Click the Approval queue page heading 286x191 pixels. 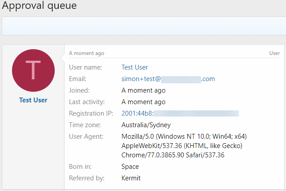(39, 6)
